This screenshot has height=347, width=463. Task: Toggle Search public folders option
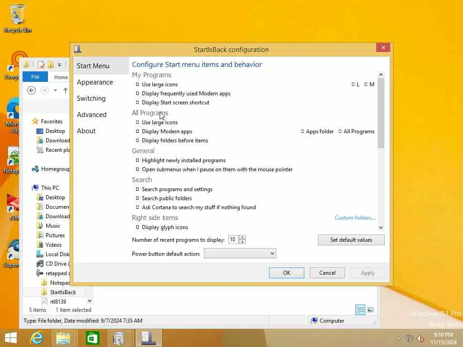click(137, 198)
